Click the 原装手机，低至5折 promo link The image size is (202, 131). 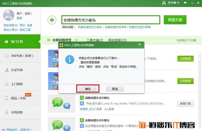19,130
